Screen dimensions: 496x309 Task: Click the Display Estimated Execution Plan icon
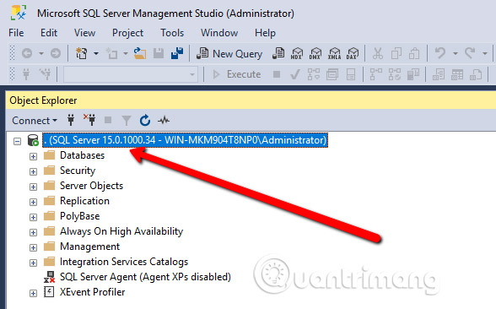(x=314, y=74)
